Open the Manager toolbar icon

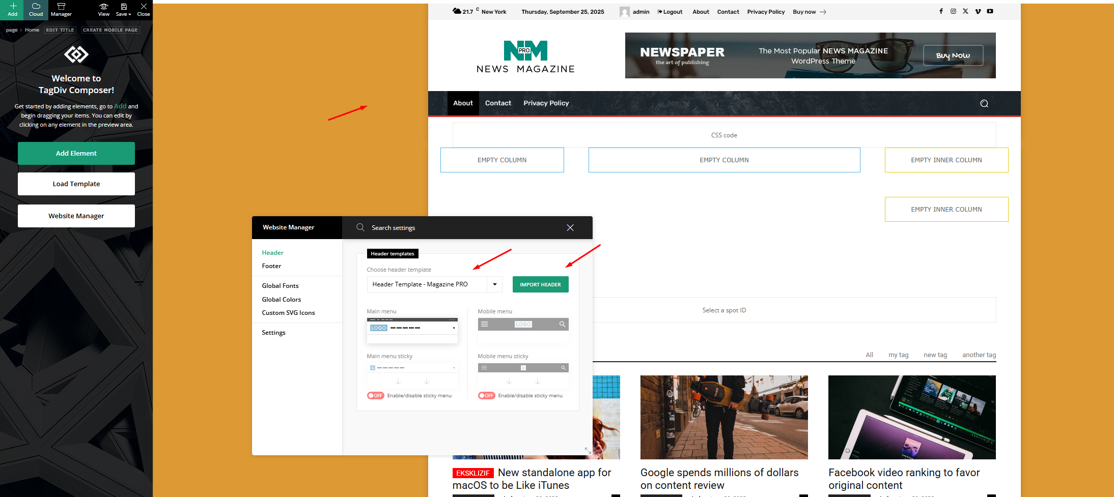coord(61,10)
